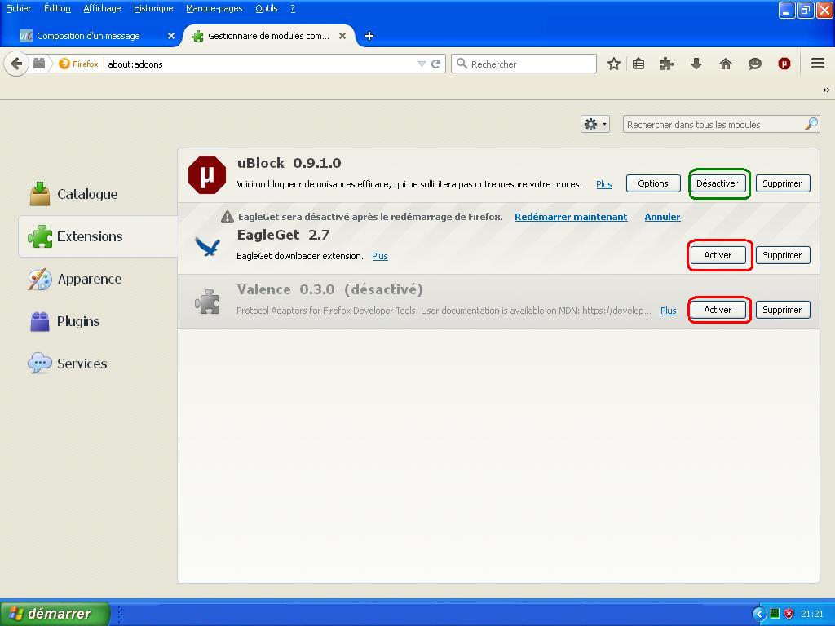Screen dimensions: 835x626
Task: Click Supprimer for uBlock
Action: coord(782,183)
